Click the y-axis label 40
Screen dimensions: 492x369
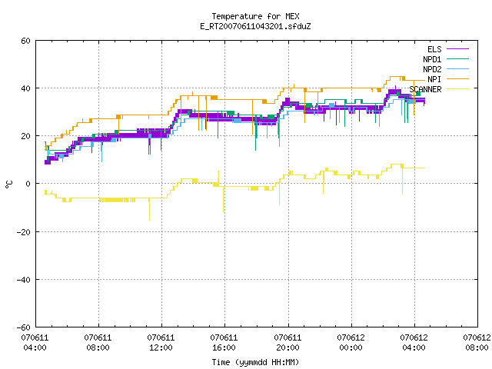[x=25, y=88]
